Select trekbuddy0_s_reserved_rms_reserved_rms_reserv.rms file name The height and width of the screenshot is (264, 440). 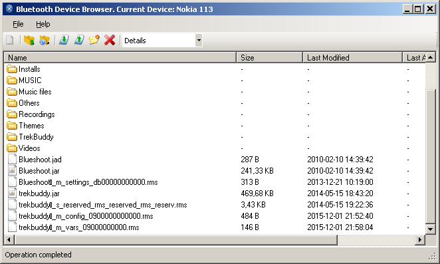pos(103,205)
